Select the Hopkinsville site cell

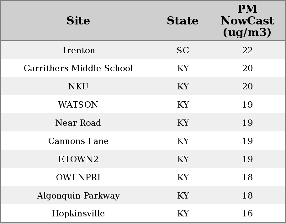(78, 214)
